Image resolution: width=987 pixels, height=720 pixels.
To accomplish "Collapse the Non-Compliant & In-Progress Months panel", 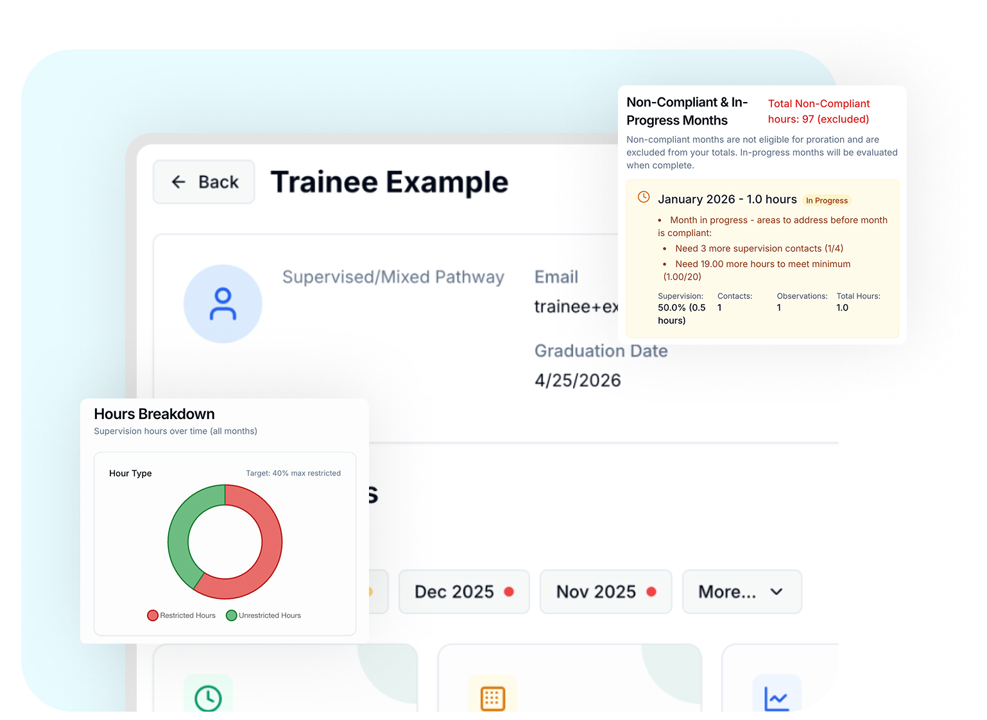I will (687, 111).
